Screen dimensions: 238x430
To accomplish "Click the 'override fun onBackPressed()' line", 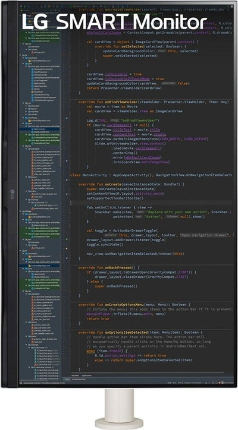I will pos(109,267).
